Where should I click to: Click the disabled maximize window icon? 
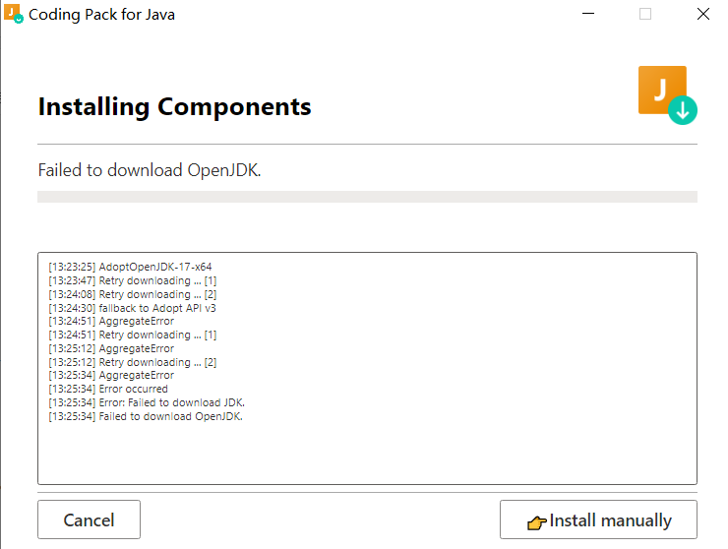click(645, 14)
